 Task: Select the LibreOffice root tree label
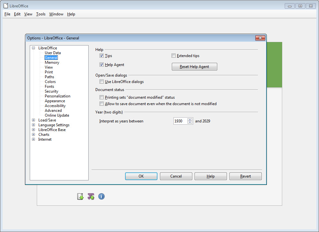(x=48, y=48)
